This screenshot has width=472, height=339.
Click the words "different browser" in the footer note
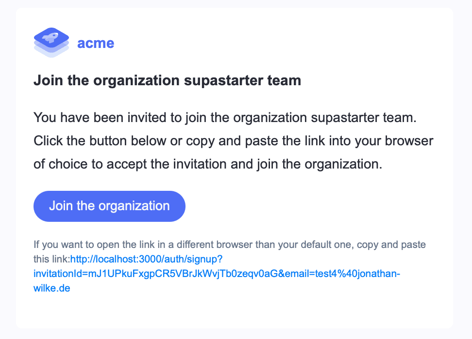tap(212, 245)
